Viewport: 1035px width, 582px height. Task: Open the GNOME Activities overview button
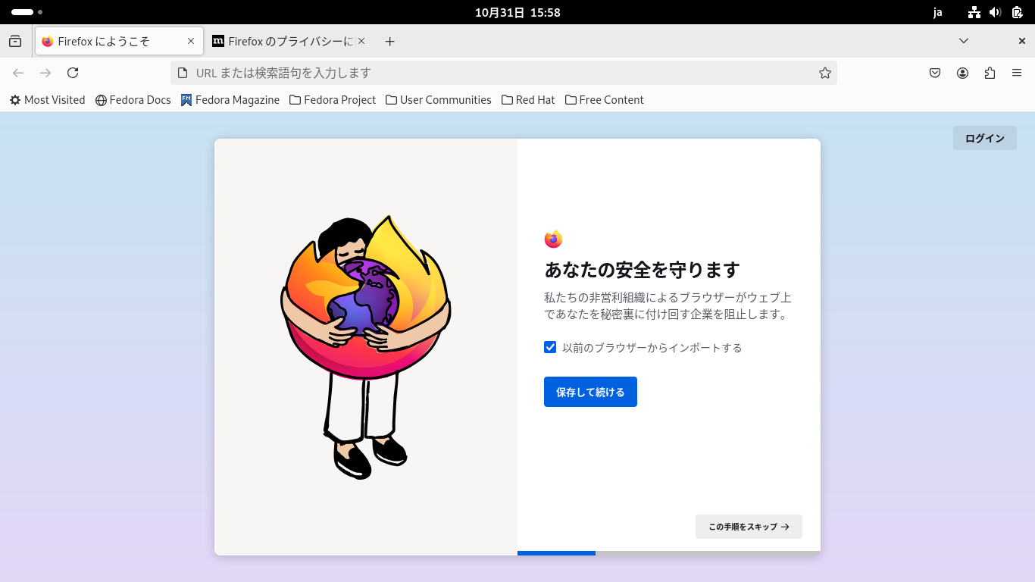pyautogui.click(x=27, y=12)
